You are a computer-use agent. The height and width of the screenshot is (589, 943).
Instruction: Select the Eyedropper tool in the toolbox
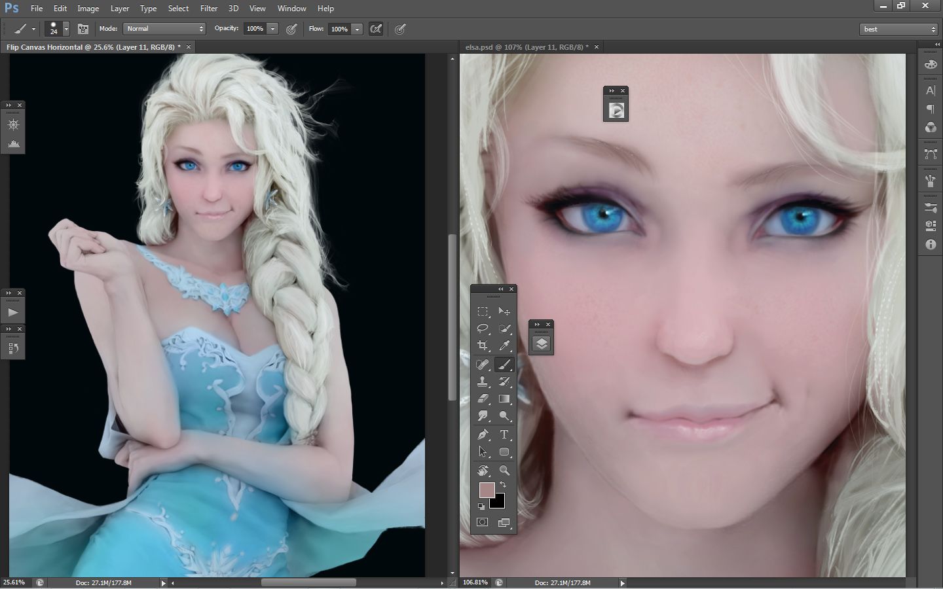(504, 346)
